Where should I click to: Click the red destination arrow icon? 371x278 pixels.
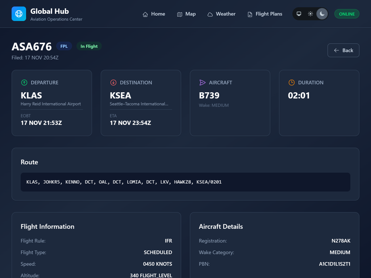tap(113, 83)
